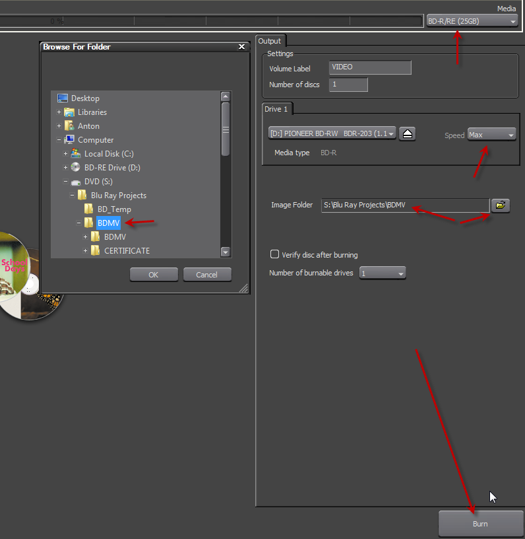Expand BD-RE Drive (D:) node
Screen dimensions: 525x539
(x=65, y=167)
